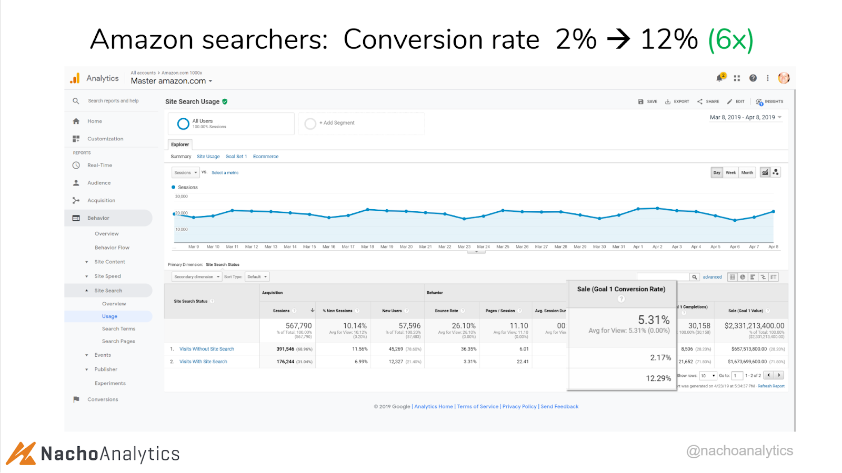This screenshot has width=842, height=473.
Task: Click the table search magnifier button
Action: [x=695, y=277]
